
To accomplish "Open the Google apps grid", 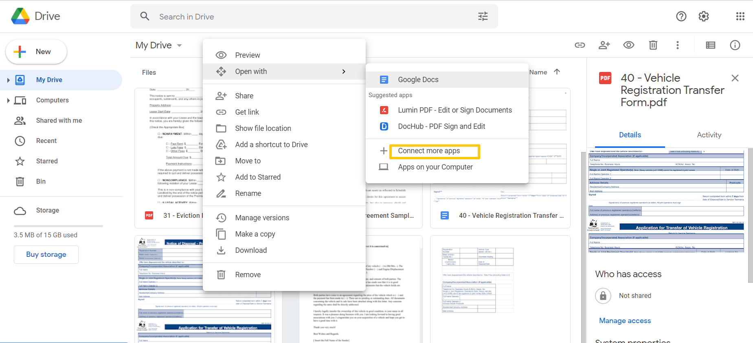I will 740,16.
